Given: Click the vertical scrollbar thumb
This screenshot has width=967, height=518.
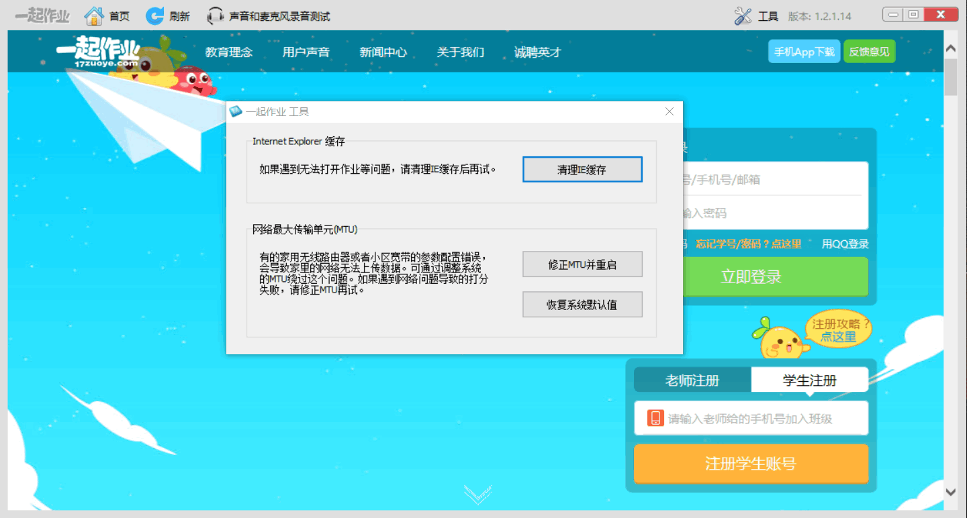Looking at the screenshot, I should (950, 77).
